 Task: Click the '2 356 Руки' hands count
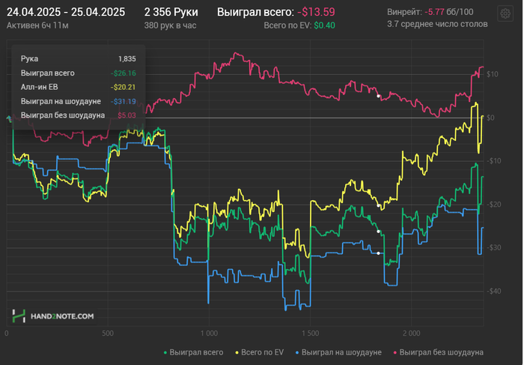click(171, 12)
